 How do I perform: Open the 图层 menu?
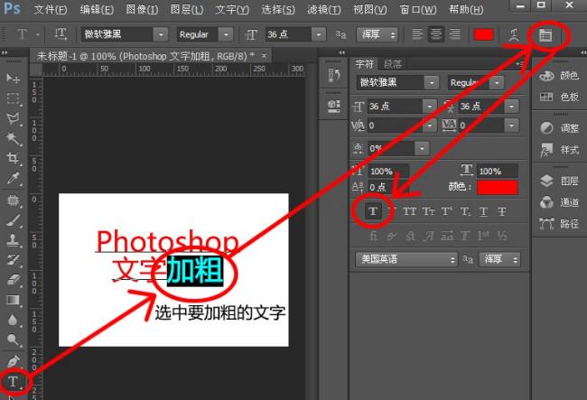point(187,9)
